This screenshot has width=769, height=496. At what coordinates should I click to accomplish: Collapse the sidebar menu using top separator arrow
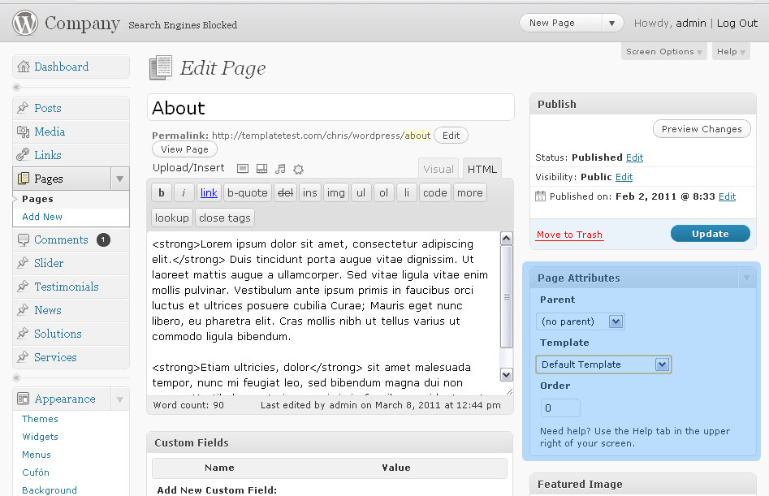pyautogui.click(x=17, y=87)
